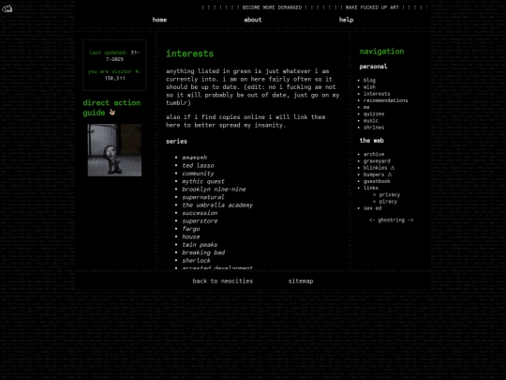Image resolution: width=506 pixels, height=380 pixels.
Task: Click the 'me' navigation link
Action: 366,107
